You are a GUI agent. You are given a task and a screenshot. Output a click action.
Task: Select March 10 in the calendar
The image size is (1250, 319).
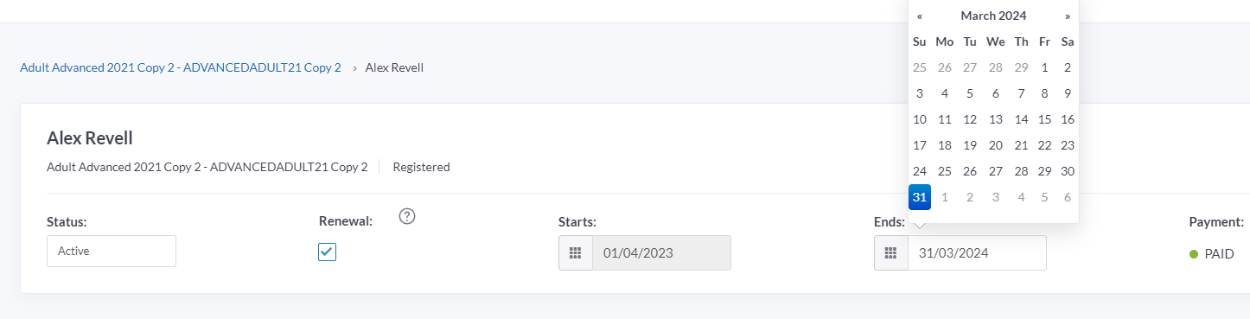point(920,119)
